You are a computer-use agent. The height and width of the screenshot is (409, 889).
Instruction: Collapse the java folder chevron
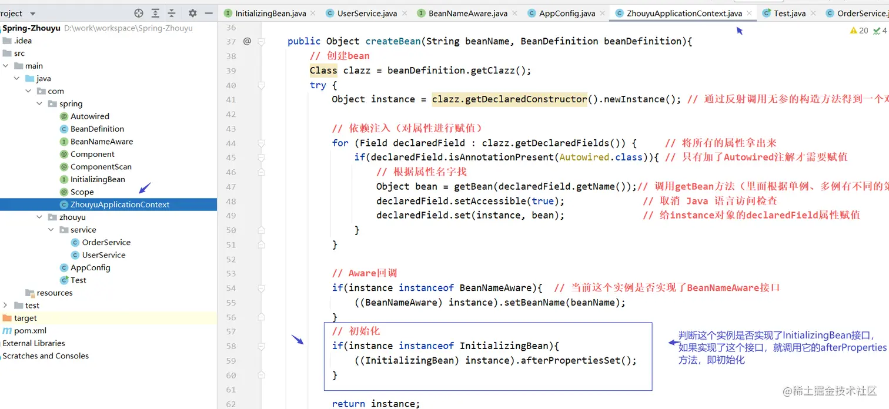pos(16,78)
